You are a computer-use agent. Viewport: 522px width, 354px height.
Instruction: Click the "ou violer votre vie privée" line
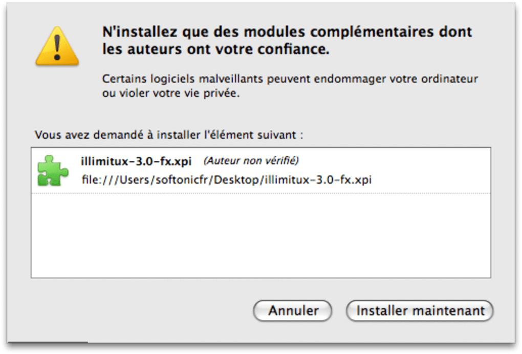[171, 94]
